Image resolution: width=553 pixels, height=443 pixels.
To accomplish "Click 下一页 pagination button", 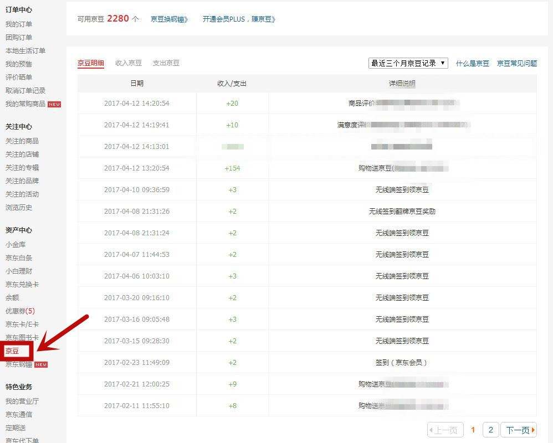I will 519,430.
